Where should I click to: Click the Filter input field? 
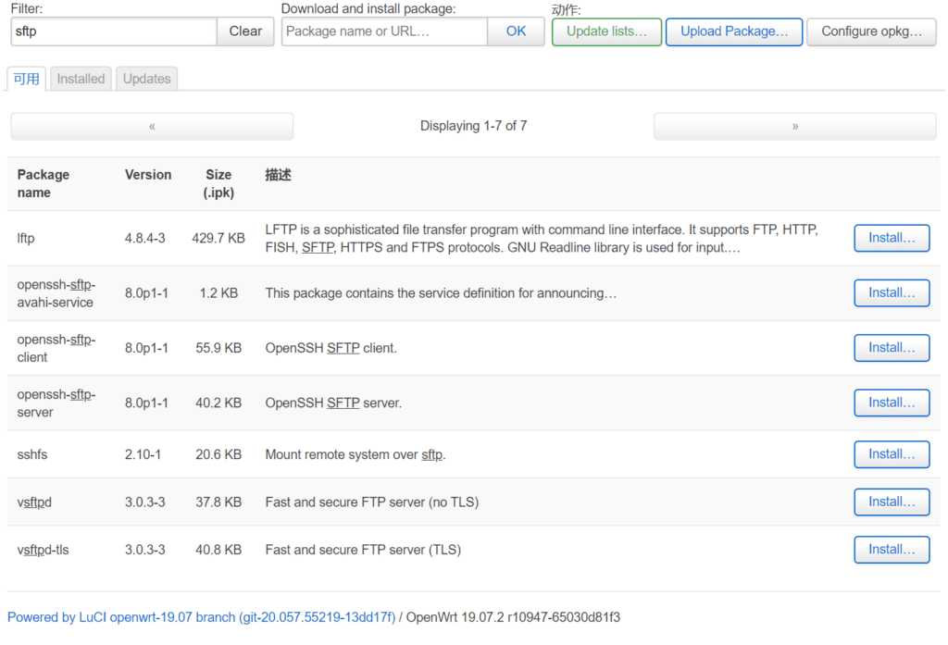[113, 31]
